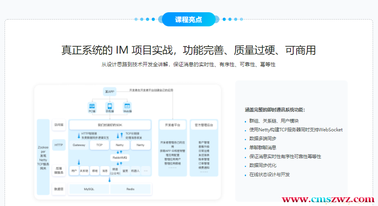Click the 我们封装好的SDK bar
The height and width of the screenshot is (206, 378).
[x=110, y=125]
